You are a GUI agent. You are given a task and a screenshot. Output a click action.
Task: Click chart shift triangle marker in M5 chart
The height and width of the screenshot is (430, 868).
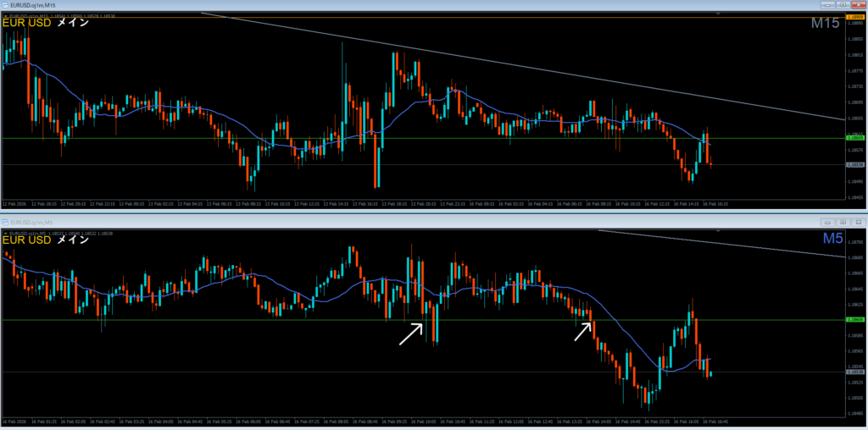(718, 230)
